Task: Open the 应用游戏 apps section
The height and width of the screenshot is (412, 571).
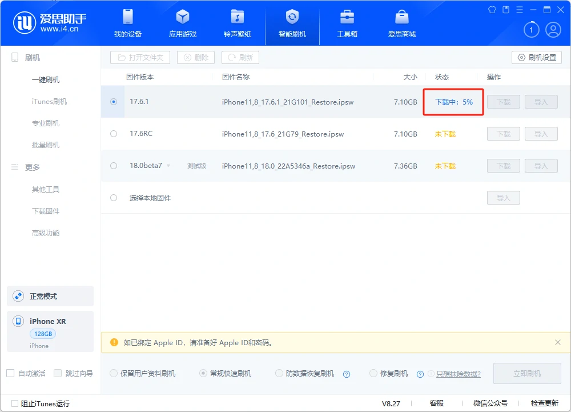Action: coord(183,23)
